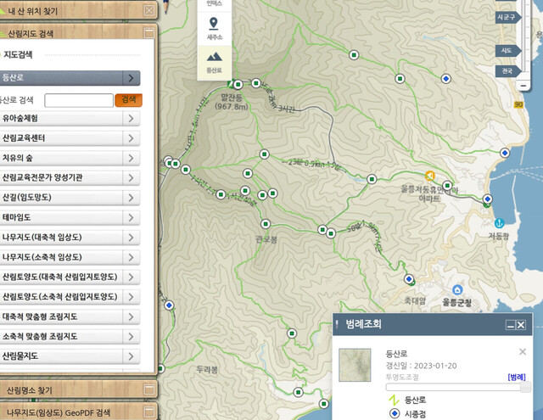Remove the 등산로 legend entry
Viewport: 543px width, 420px height.
pyautogui.click(x=523, y=352)
